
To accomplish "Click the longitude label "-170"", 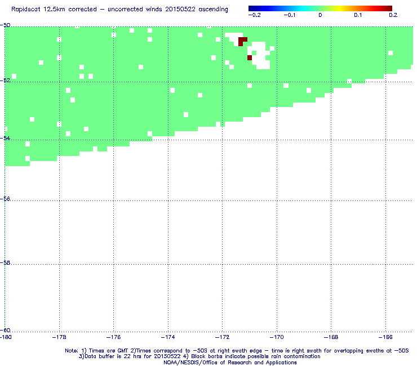I will [x=277, y=337].
